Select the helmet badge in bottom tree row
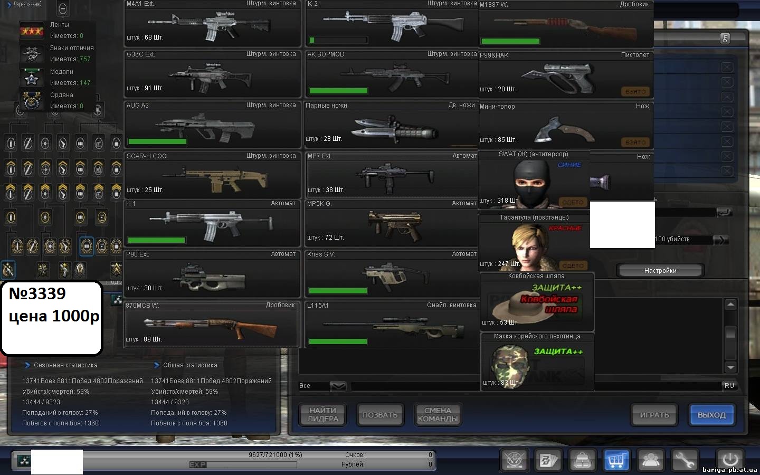This screenshot has width=760, height=475. (80, 270)
